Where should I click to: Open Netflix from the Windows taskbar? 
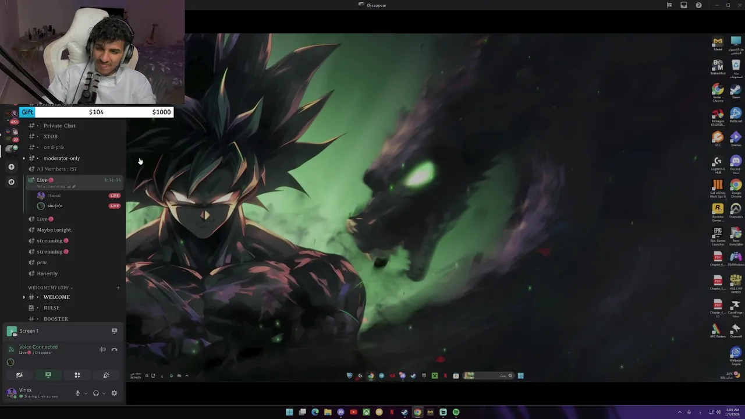tap(392, 412)
